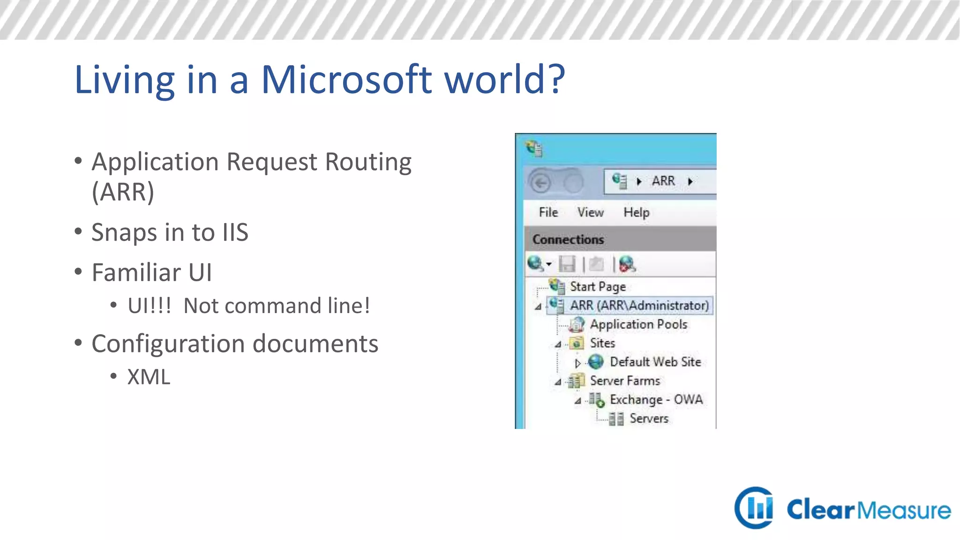
Task: Click the Delete Connection icon
Action: [x=627, y=264]
